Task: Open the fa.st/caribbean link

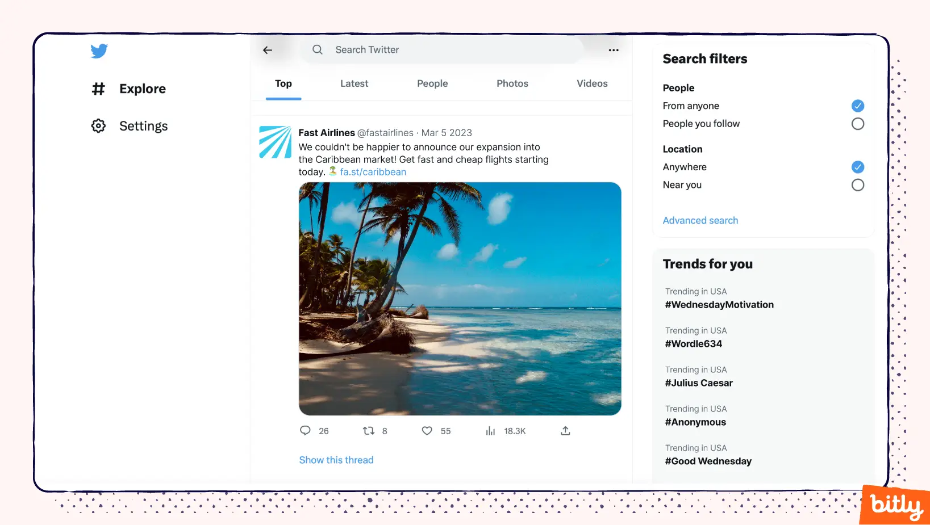Action: (x=373, y=172)
